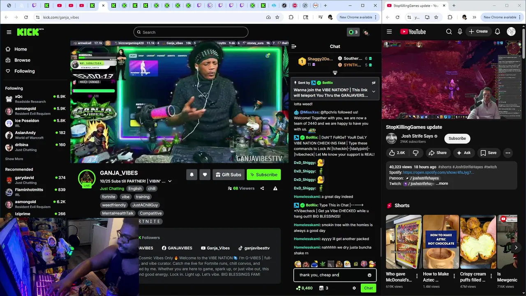Open Ganja_Vibes YouTube link
The width and height of the screenshot is (526, 296).
point(215,248)
